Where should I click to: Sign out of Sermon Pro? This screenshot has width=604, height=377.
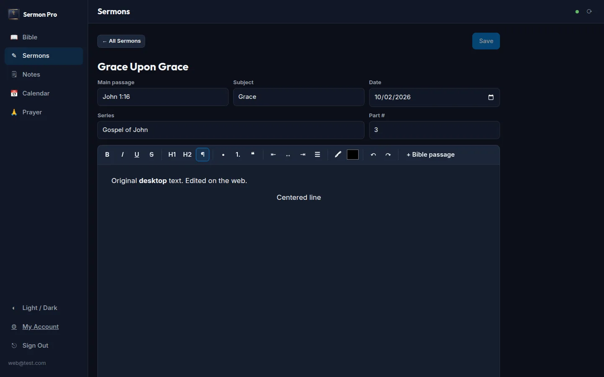coord(44,346)
